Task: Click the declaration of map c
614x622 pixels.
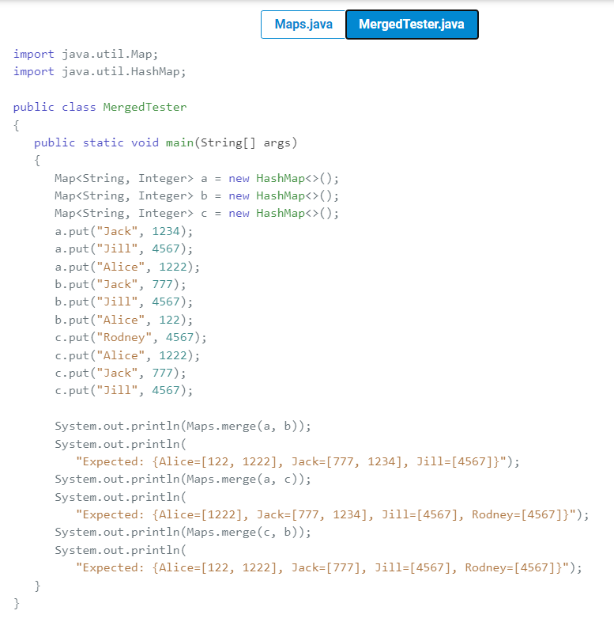Action: 197,214
